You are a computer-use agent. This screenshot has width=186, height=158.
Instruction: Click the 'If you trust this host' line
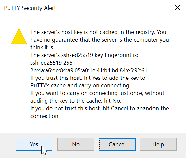[x=88, y=78]
